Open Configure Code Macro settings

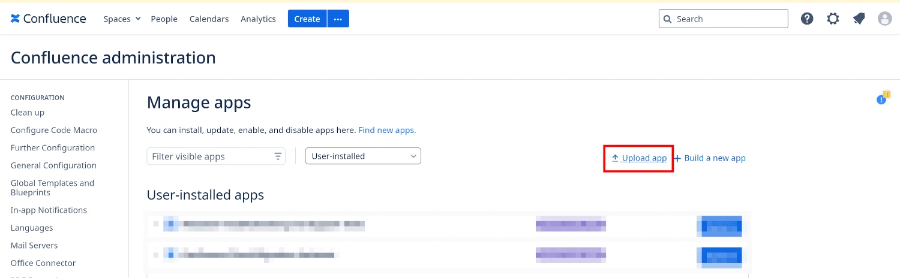click(54, 130)
